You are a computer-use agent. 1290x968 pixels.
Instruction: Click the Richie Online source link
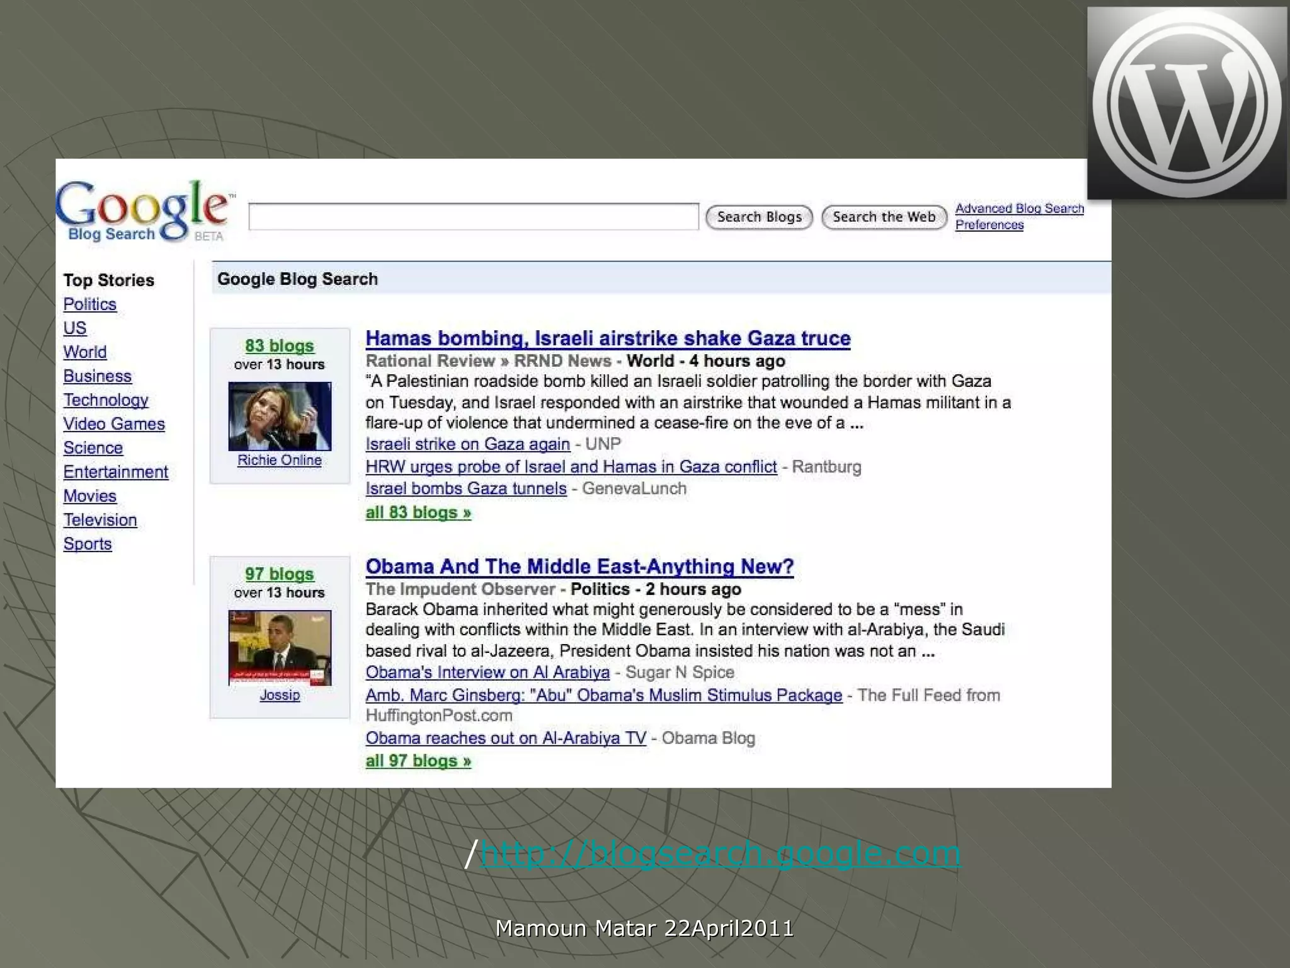[x=280, y=460]
